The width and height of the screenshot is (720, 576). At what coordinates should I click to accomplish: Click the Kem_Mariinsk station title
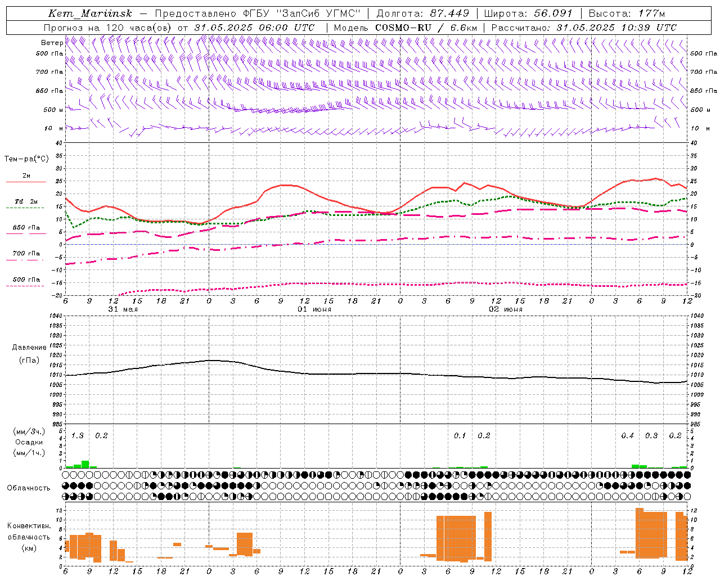pos(90,13)
